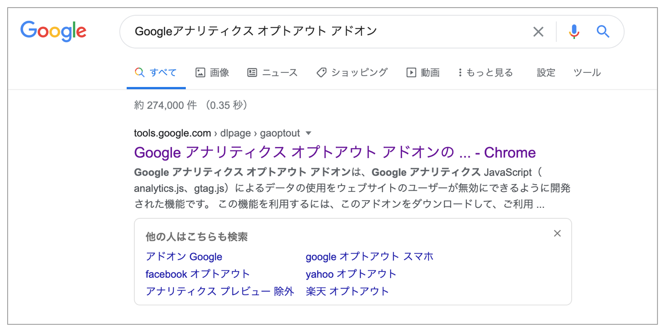The height and width of the screenshot is (331, 667).
Task: Click facebook オプトアウト suggestion
Action: [198, 274]
